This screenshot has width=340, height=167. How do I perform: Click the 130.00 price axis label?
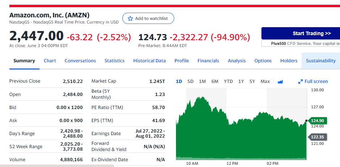pyautogui.click(x=318, y=90)
